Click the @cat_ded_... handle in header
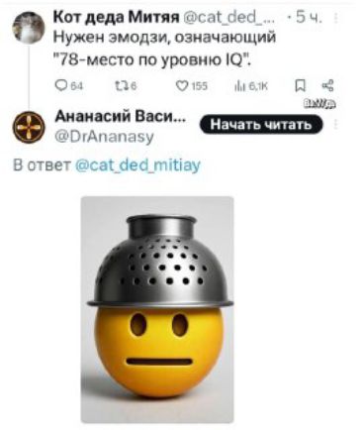The image size is (364, 430). pos(229,17)
